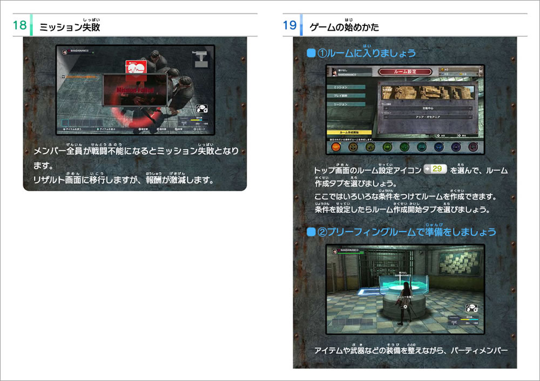Select the olive round icon in the room settings menu bar
540x381 pixels.
(370, 147)
